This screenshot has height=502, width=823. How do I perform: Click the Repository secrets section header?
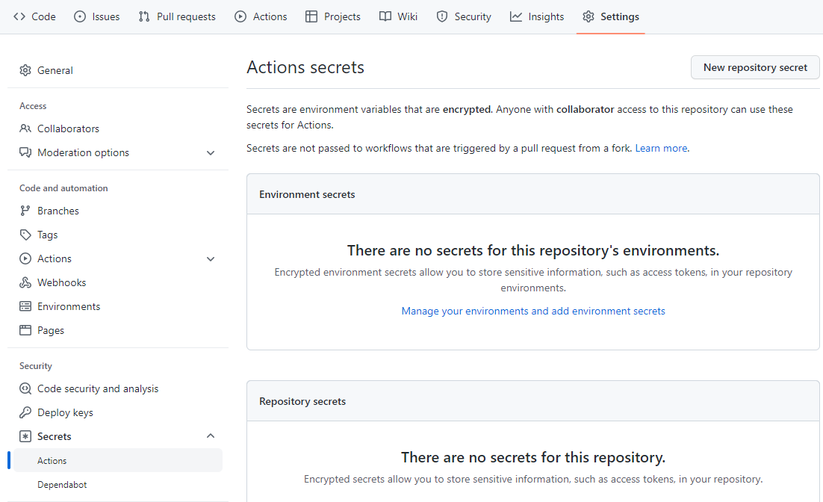coord(302,401)
